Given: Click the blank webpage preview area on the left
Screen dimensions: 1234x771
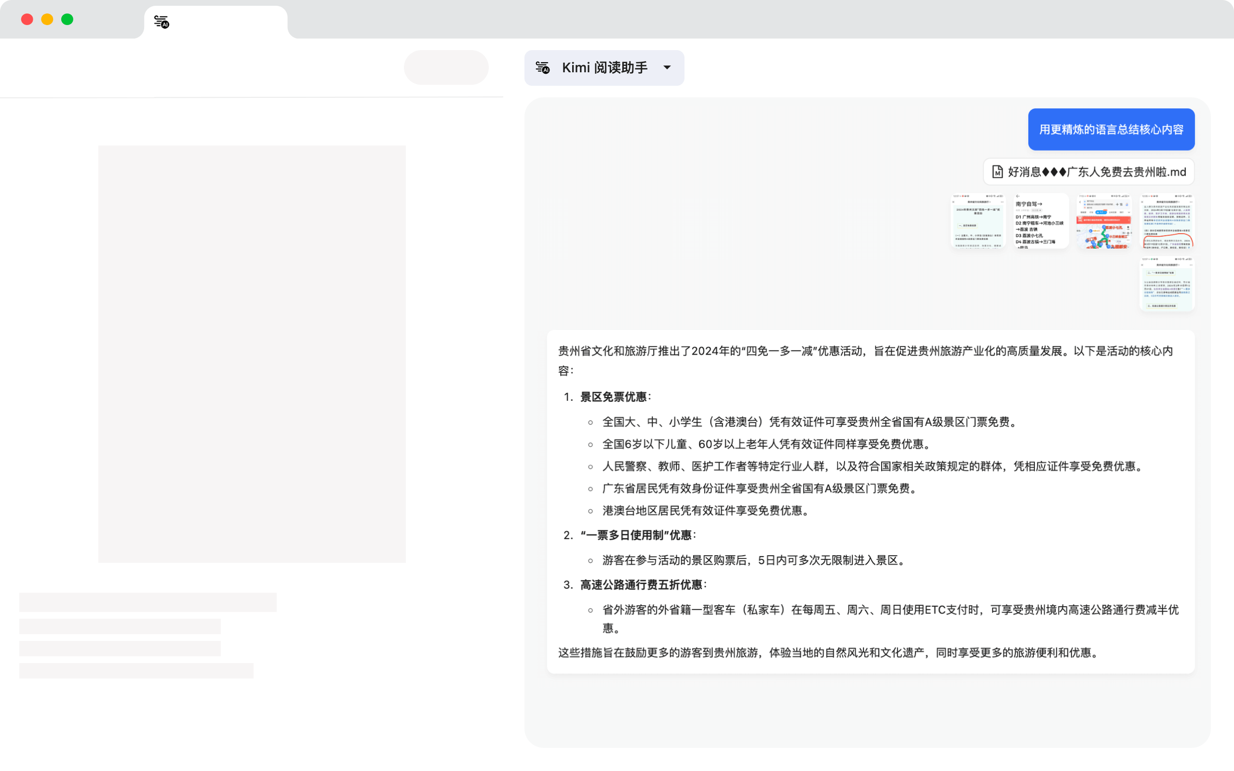Looking at the screenshot, I should pos(252,354).
